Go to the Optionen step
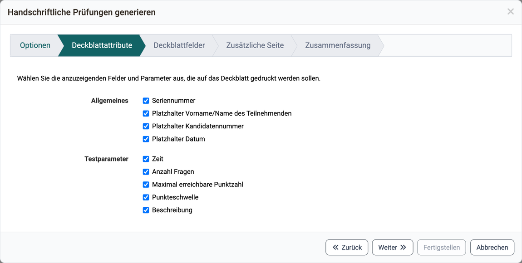 point(35,45)
